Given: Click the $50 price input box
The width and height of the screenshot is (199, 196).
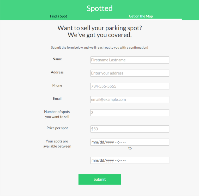Looking at the screenshot, I should pos(130,129).
